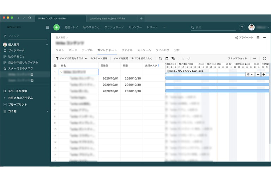Open スター付きのタスク in sidebar

pyautogui.click(x=20, y=69)
